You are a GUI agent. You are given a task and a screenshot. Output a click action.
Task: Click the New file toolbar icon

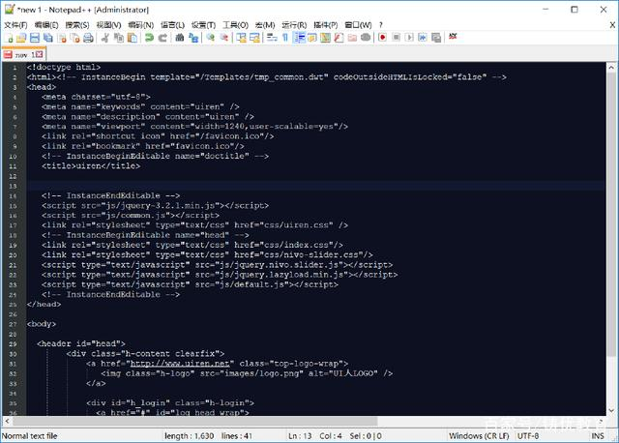click(x=9, y=38)
